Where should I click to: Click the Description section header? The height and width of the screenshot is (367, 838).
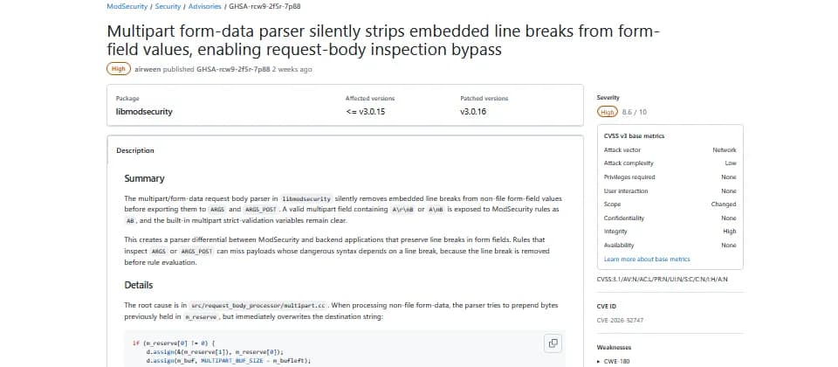(135, 151)
